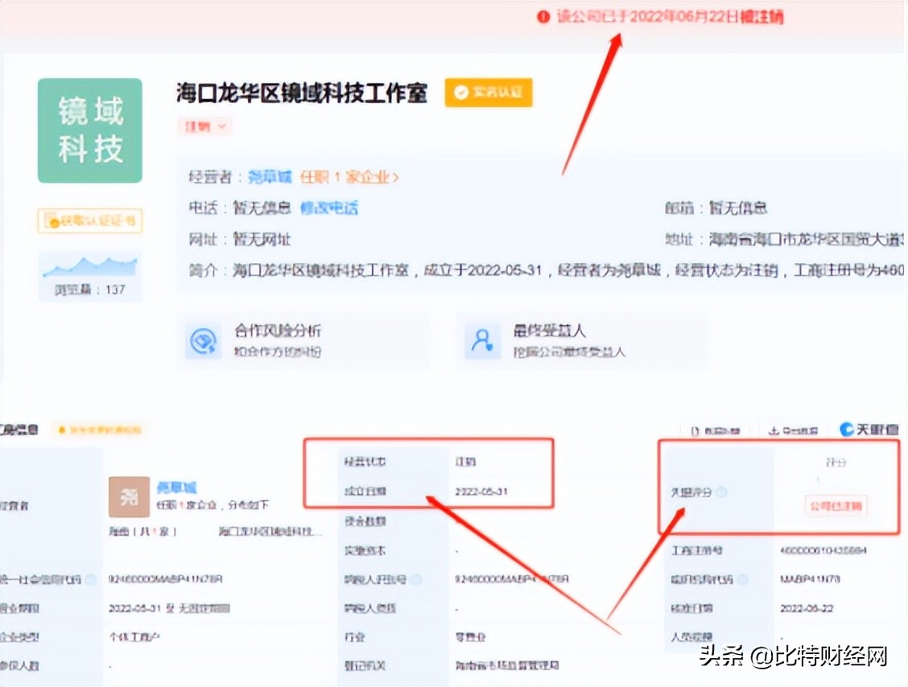Viewport: 908px width, 687px height.
Task: Open operator 苑章域 profile
Action: click(273, 176)
